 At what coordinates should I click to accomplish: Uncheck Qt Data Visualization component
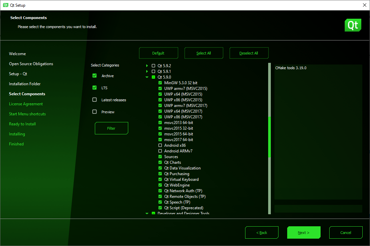click(x=160, y=168)
